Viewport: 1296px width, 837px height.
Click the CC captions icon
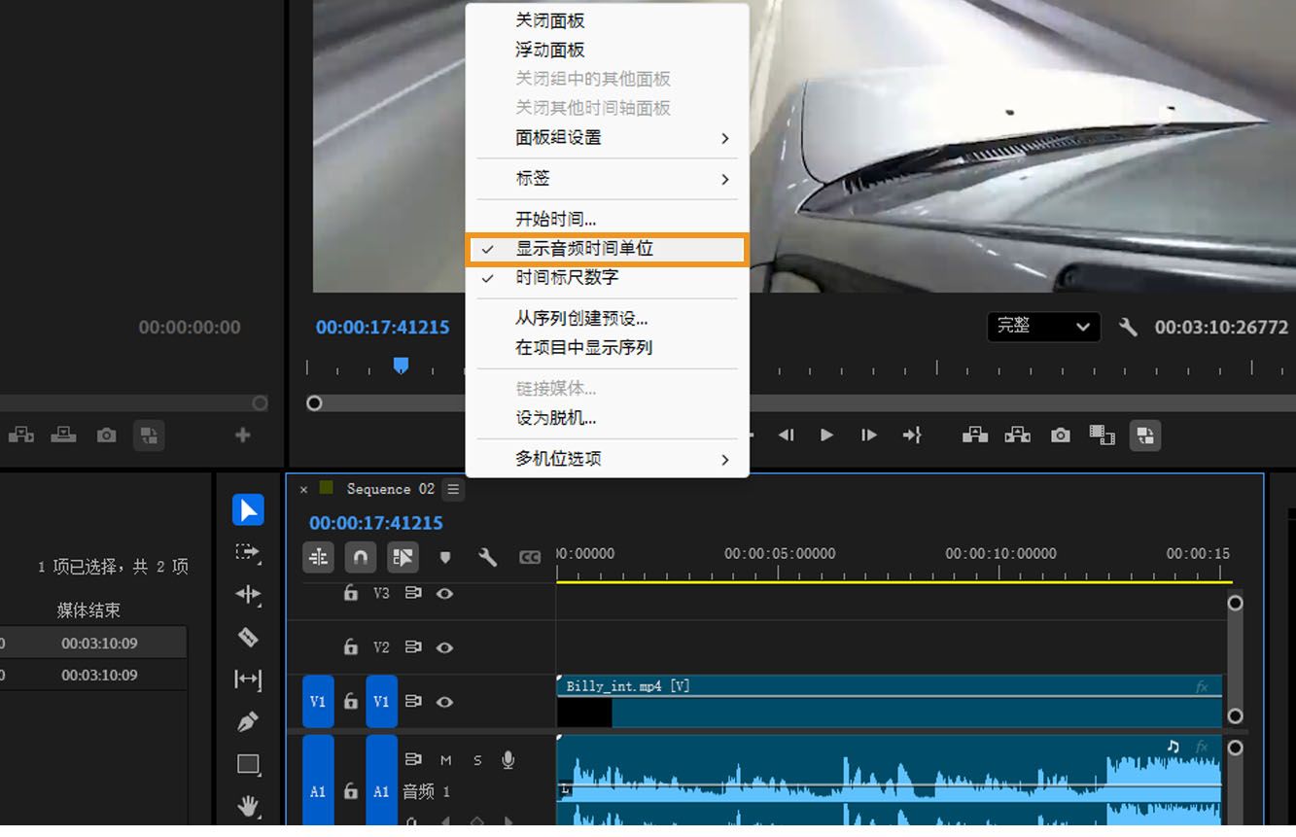tap(530, 557)
